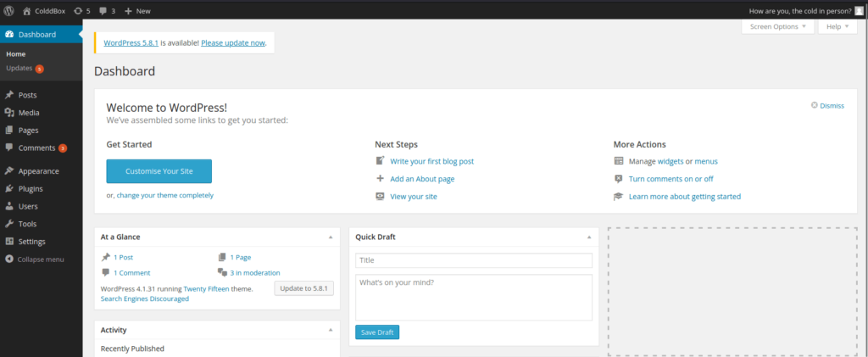Viewport: 868px width, 357px height.
Task: Expand the Help panel
Action: point(837,26)
